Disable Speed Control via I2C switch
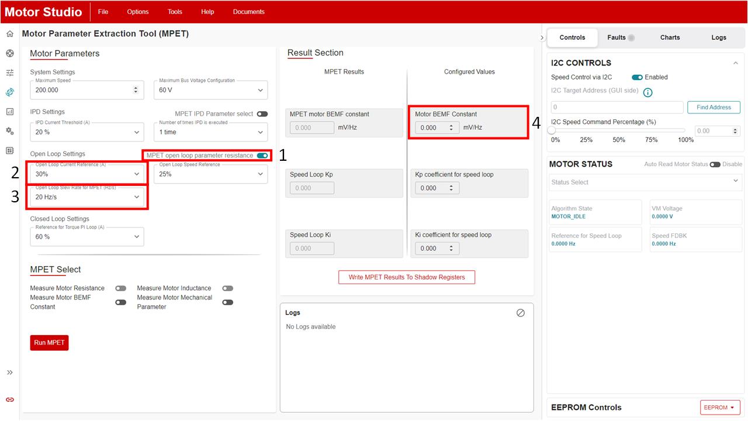This screenshot has width=748, height=421. click(x=637, y=77)
